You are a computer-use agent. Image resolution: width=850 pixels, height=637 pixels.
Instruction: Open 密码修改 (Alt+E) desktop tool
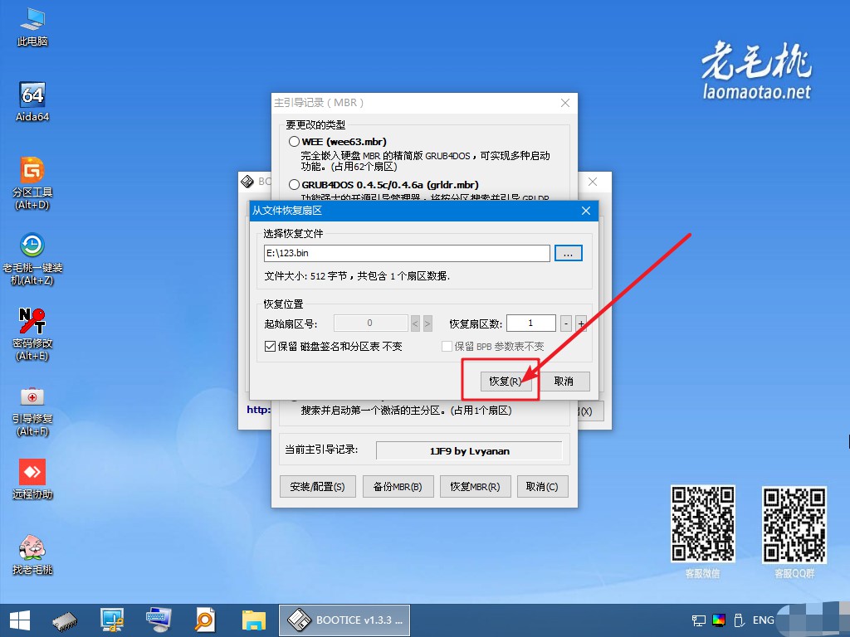(32, 334)
